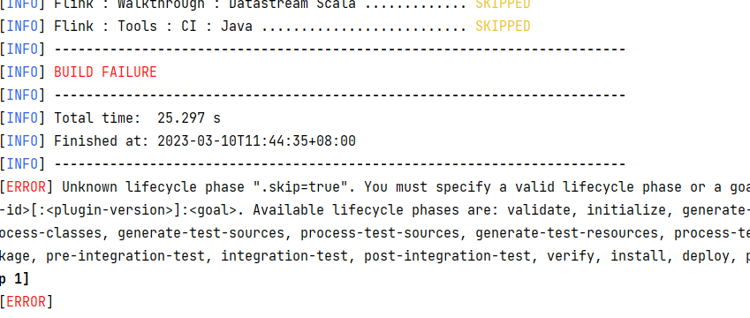Click the last empty [ERROR] tag
Screen dimensions: 750x318
click(x=26, y=302)
